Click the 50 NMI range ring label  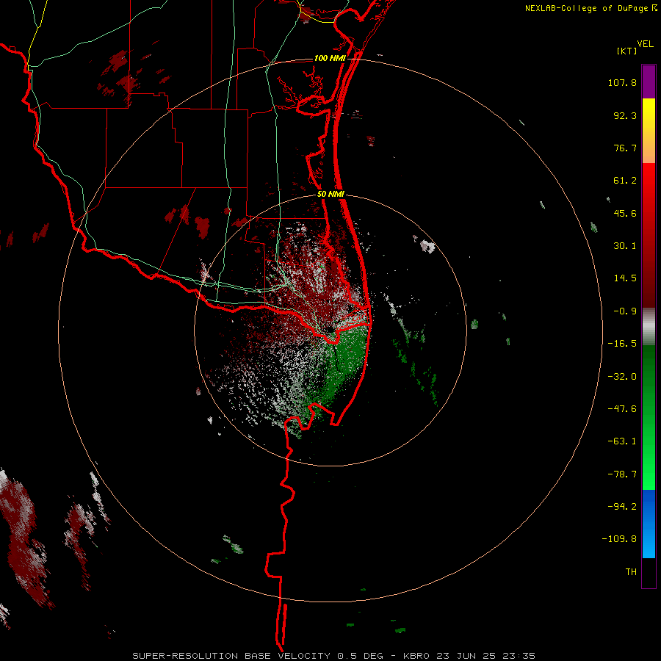click(x=330, y=194)
